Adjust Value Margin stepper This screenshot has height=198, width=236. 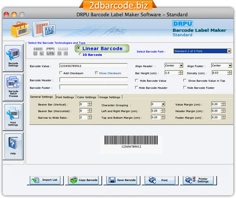click(223, 104)
